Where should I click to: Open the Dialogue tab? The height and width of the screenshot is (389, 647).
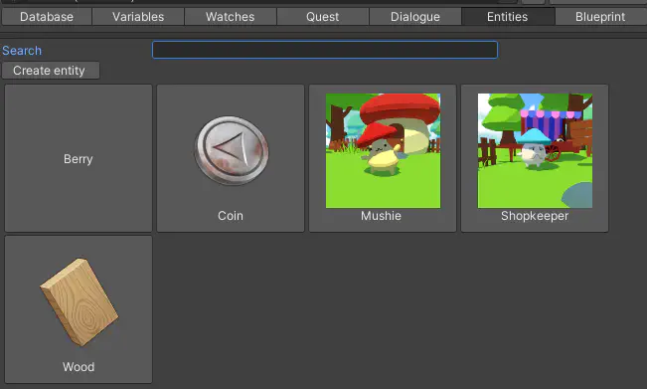coord(415,17)
